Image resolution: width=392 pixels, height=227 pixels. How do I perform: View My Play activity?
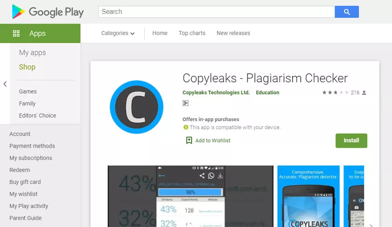(x=29, y=206)
